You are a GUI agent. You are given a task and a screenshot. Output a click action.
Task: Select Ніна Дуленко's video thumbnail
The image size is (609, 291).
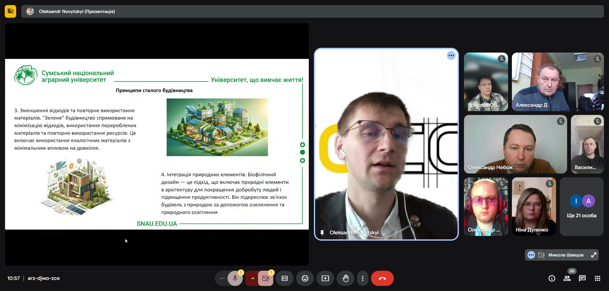(534, 206)
